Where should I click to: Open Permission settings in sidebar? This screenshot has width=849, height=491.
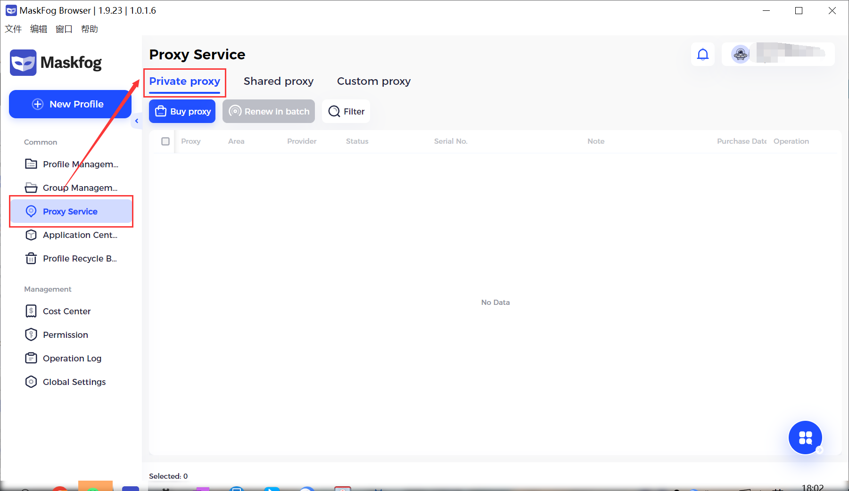pyautogui.click(x=71, y=335)
